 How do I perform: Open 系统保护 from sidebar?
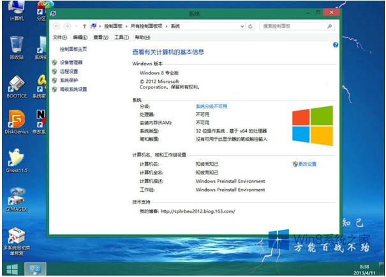click(x=69, y=80)
